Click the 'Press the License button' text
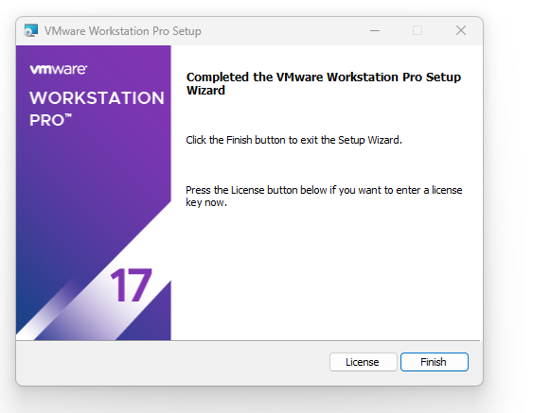This screenshot has height=413, width=533. tap(324, 190)
